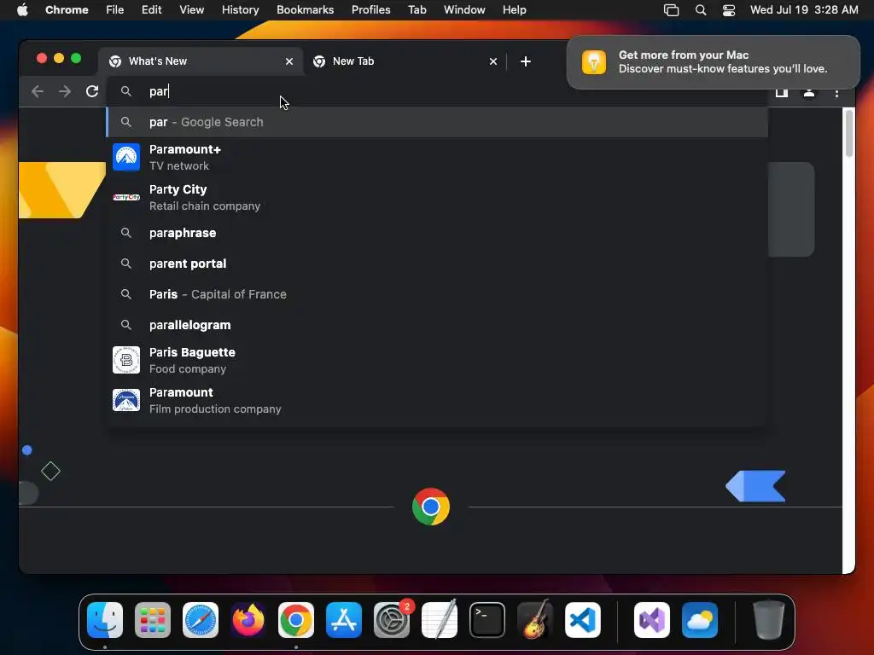Screen dimensions: 874x655
Task: Launch Terminal from the Dock
Action: [x=487, y=620]
